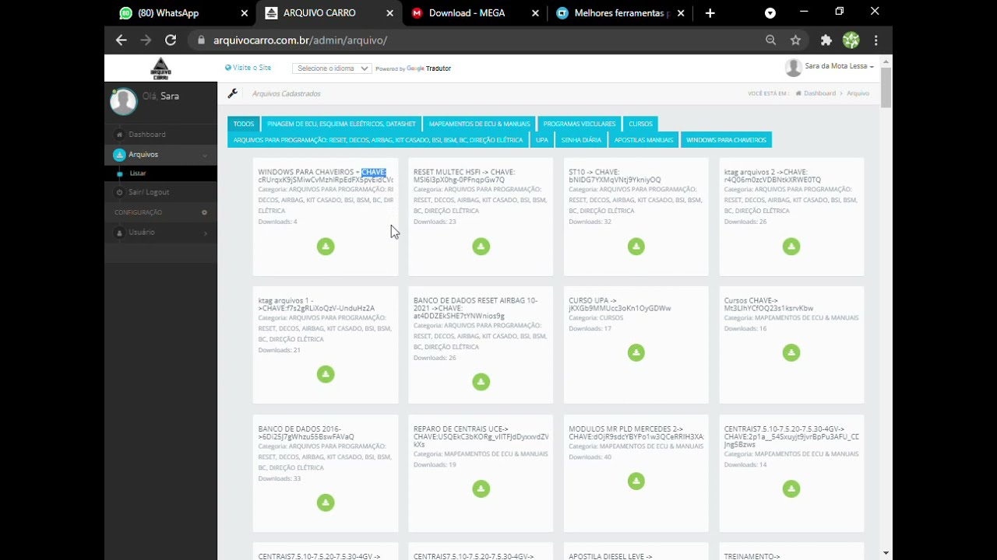Click the RESET MULTEC HSFI card title
This screenshot has width=997, height=560.
pos(463,176)
